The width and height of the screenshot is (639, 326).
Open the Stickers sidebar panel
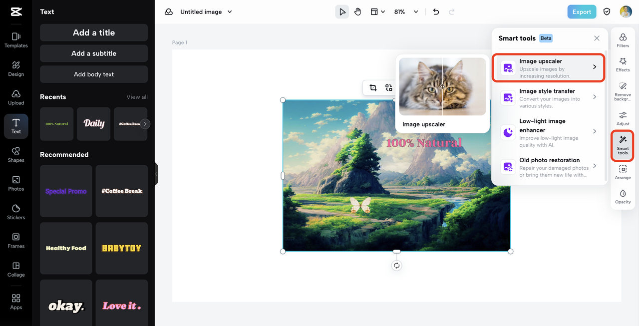16,212
